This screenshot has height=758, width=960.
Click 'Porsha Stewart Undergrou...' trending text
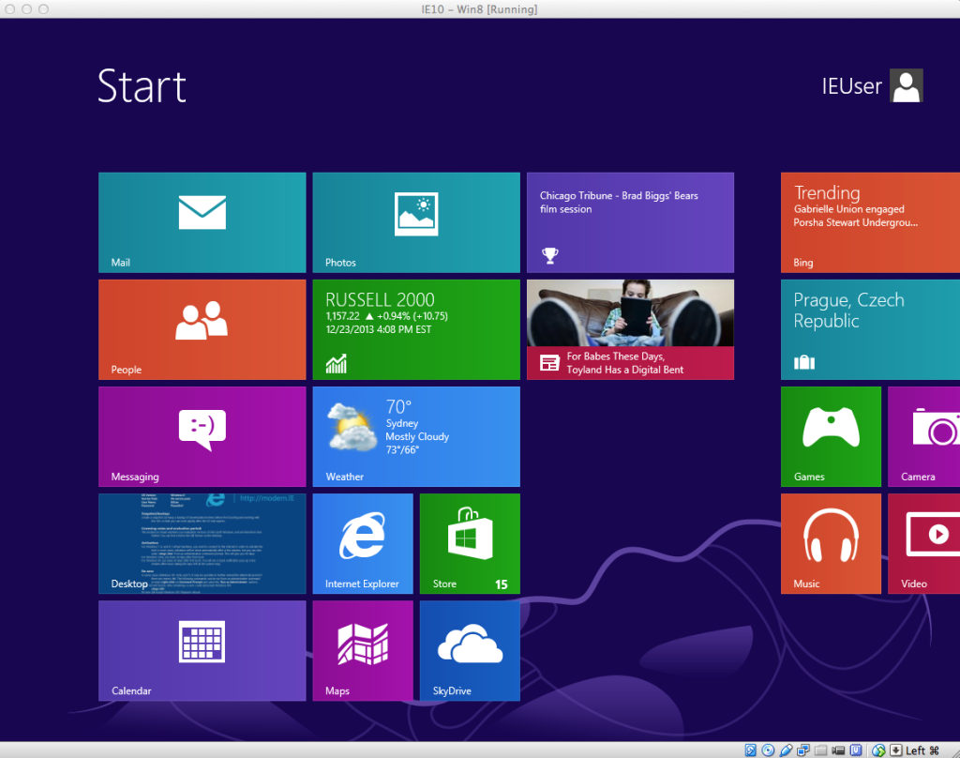tap(856, 222)
